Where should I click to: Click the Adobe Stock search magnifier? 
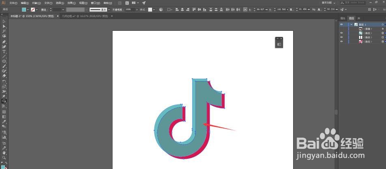[342, 3]
